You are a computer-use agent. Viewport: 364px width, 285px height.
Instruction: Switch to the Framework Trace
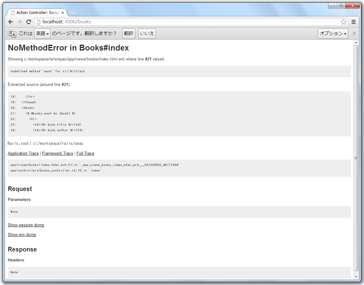(58, 153)
